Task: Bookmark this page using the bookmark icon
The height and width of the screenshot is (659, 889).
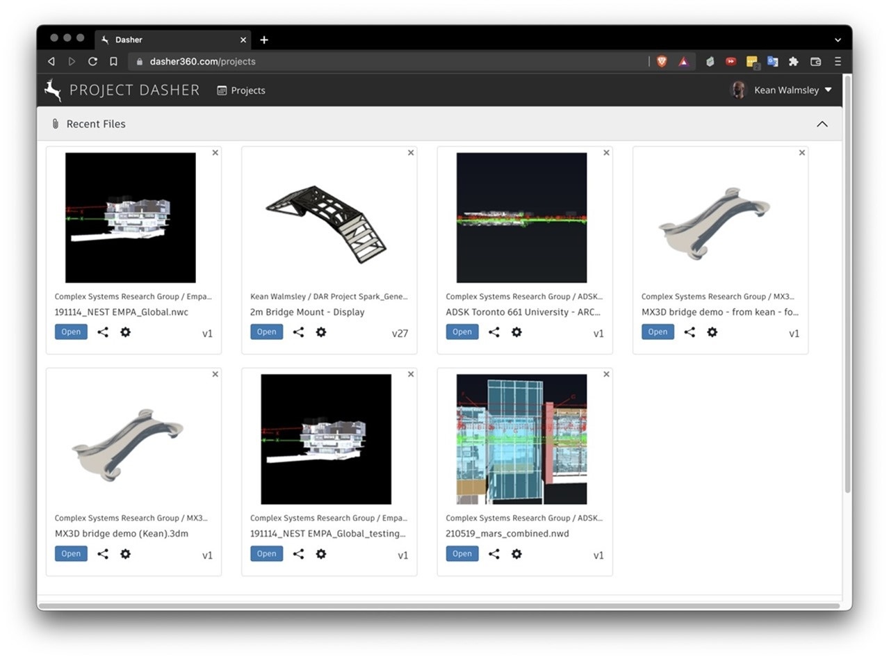Action: coord(113,61)
